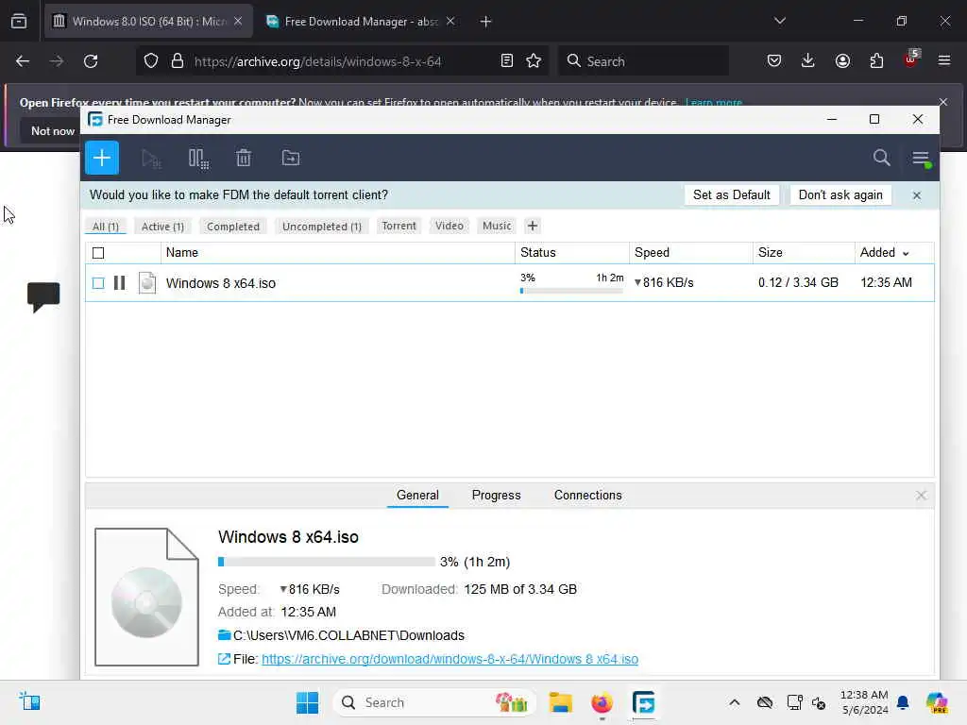Select the Uncompleted (1) filter tab
967x725 pixels.
click(x=322, y=227)
